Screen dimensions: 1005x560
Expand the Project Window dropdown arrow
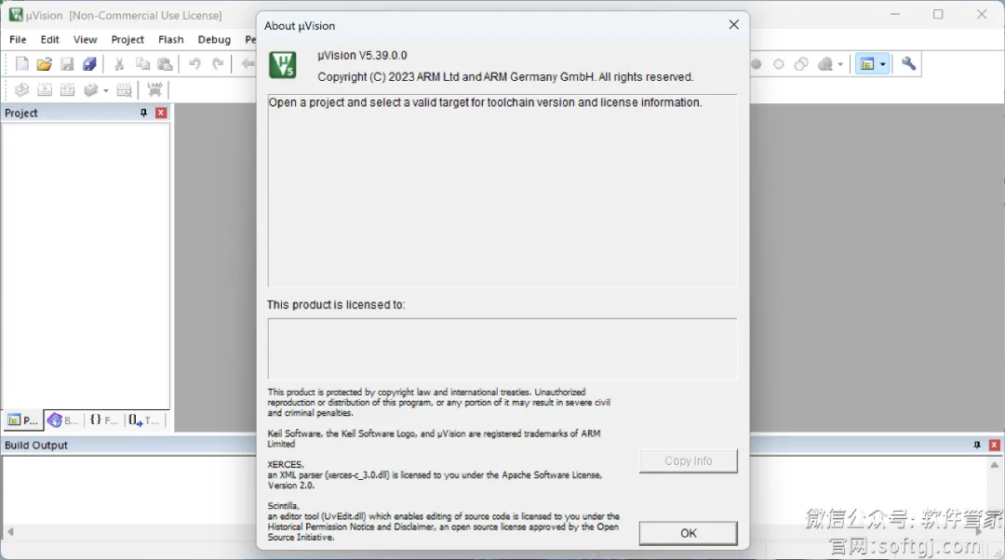coord(882,64)
